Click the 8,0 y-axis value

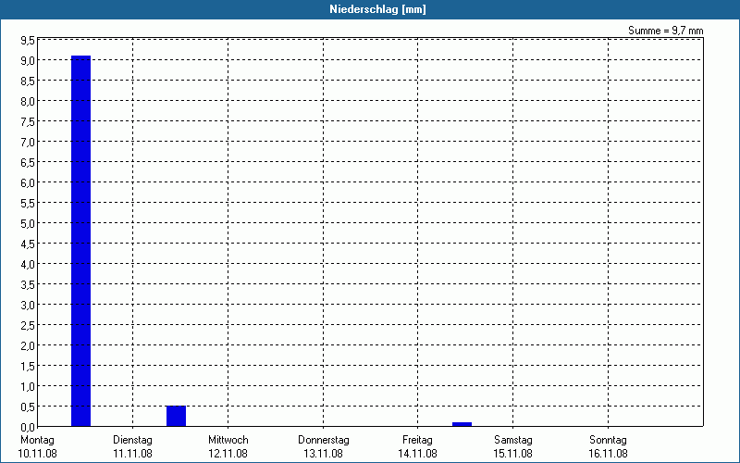point(28,102)
